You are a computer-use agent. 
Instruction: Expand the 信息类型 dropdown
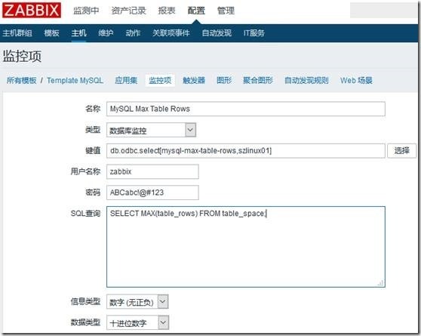163,301
